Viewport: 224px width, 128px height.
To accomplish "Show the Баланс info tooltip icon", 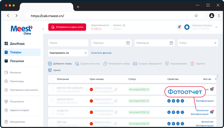I will click(124, 25).
